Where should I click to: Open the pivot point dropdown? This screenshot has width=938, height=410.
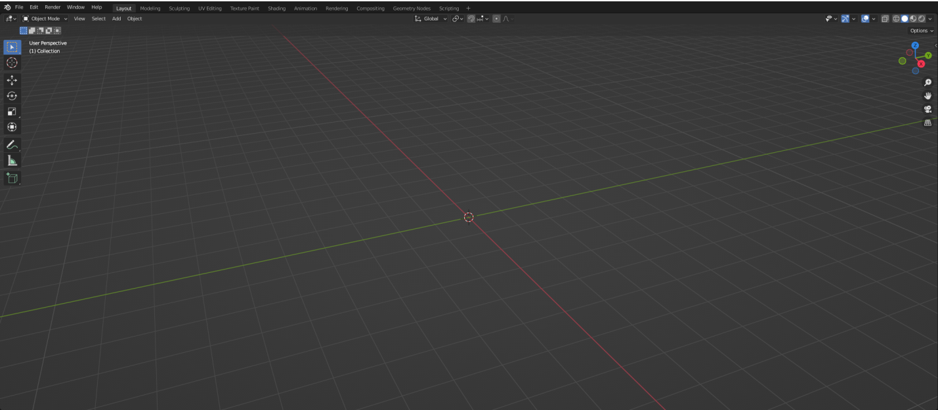click(458, 18)
